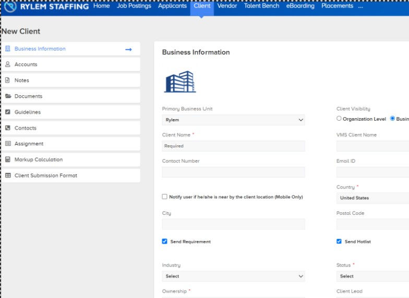Screen dimensions: 409x298
Task: Click the Client Name required input field
Action: [233, 146]
